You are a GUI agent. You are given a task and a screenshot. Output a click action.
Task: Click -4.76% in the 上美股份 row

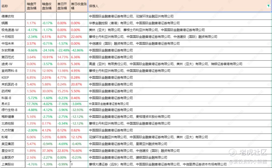32,164
